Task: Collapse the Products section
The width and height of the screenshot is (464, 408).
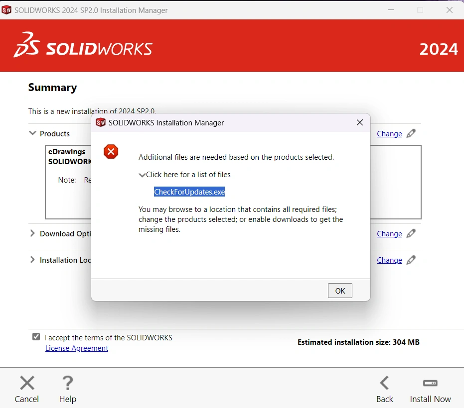Action: click(x=32, y=133)
